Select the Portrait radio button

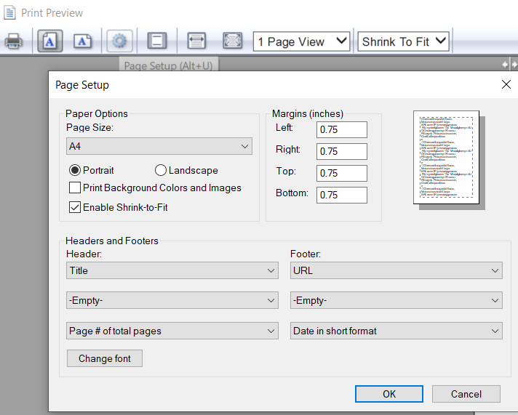pyautogui.click(x=74, y=170)
